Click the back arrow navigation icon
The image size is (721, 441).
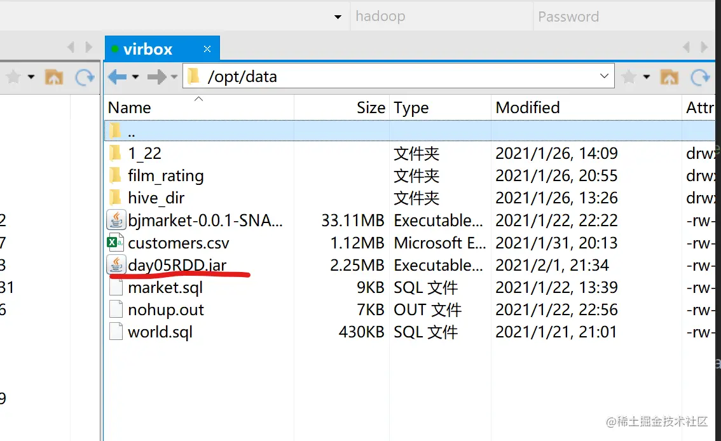click(x=117, y=77)
